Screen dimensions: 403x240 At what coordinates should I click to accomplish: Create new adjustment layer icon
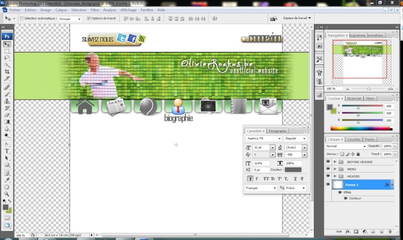364,231
